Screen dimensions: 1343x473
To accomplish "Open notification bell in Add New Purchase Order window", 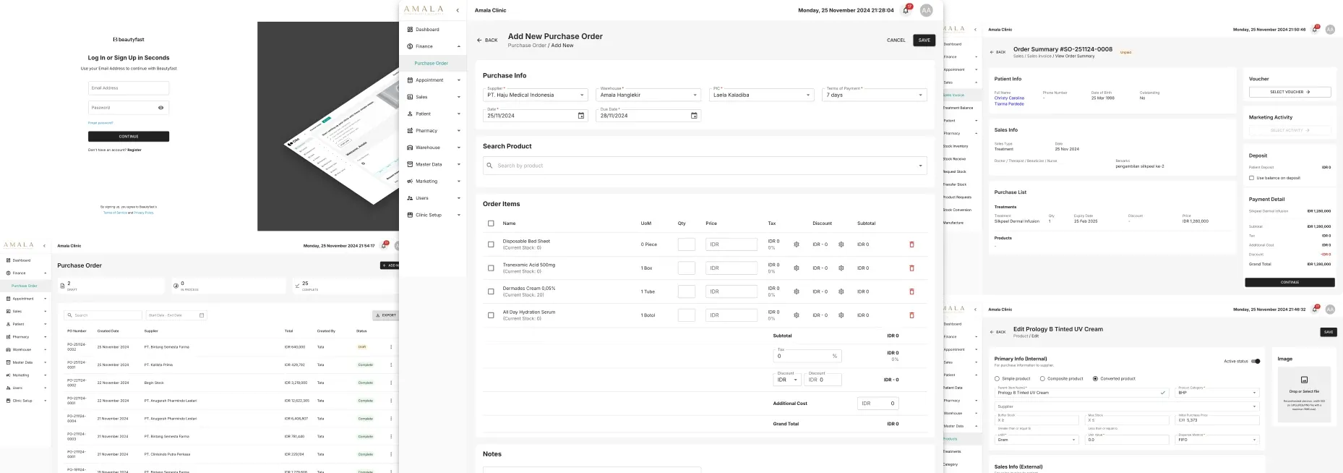I will click(x=906, y=10).
